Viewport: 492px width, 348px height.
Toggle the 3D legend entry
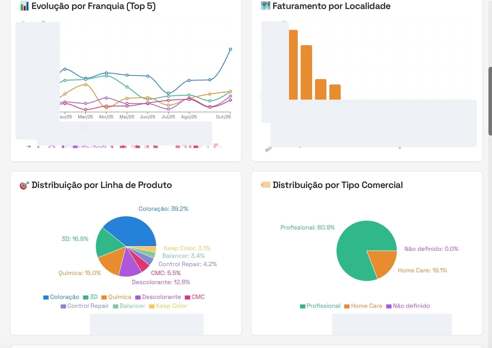click(x=90, y=297)
